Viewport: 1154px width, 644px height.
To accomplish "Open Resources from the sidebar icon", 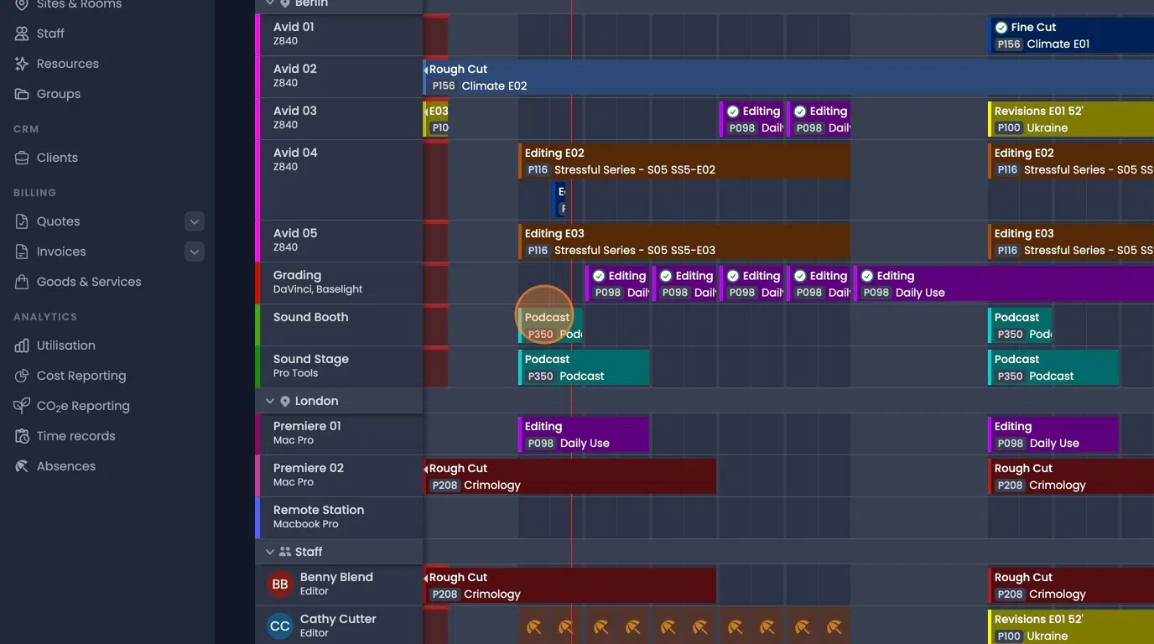I will (23, 64).
